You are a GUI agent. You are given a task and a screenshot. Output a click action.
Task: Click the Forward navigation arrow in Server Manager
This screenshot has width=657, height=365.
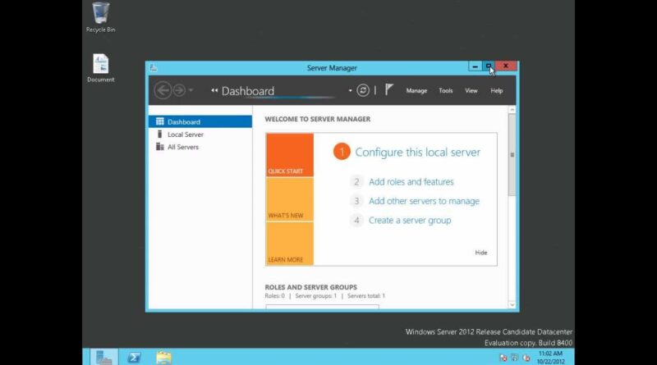tap(179, 90)
